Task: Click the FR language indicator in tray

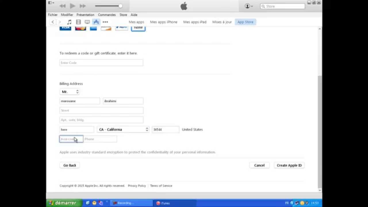Action: point(287,203)
